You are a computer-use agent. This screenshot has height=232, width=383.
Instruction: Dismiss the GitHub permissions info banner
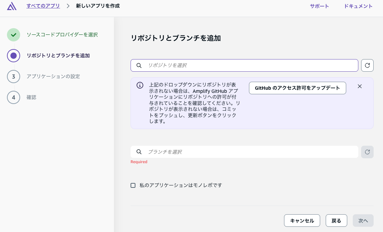click(x=360, y=86)
